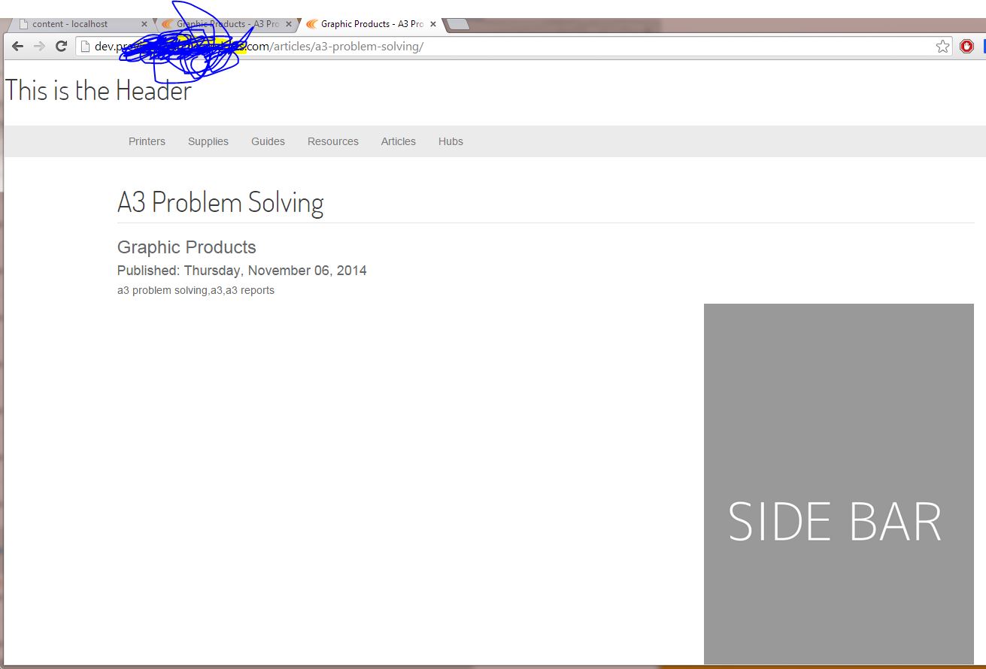Bookmark this page with the star icon
The height and width of the screenshot is (669, 986).
942,47
